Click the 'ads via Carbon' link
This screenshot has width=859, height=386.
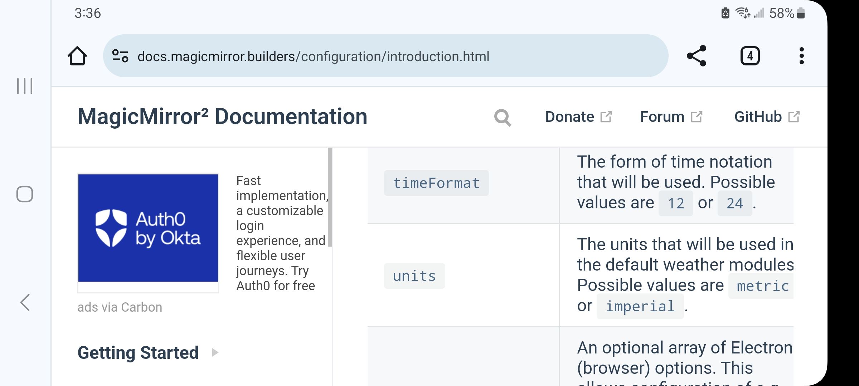pos(120,307)
